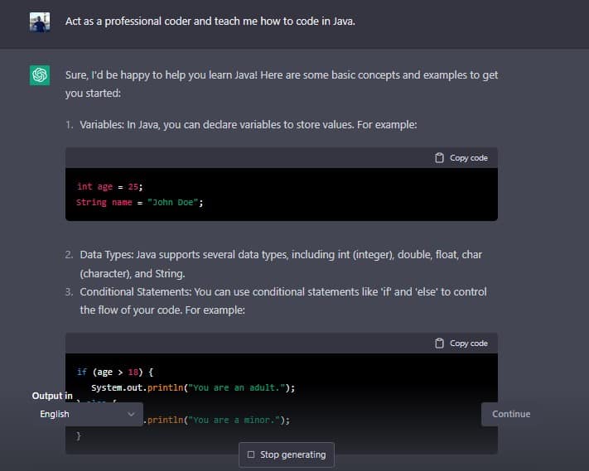Click the Variables list item text
Screen dimensions: 589x471
click(248, 125)
